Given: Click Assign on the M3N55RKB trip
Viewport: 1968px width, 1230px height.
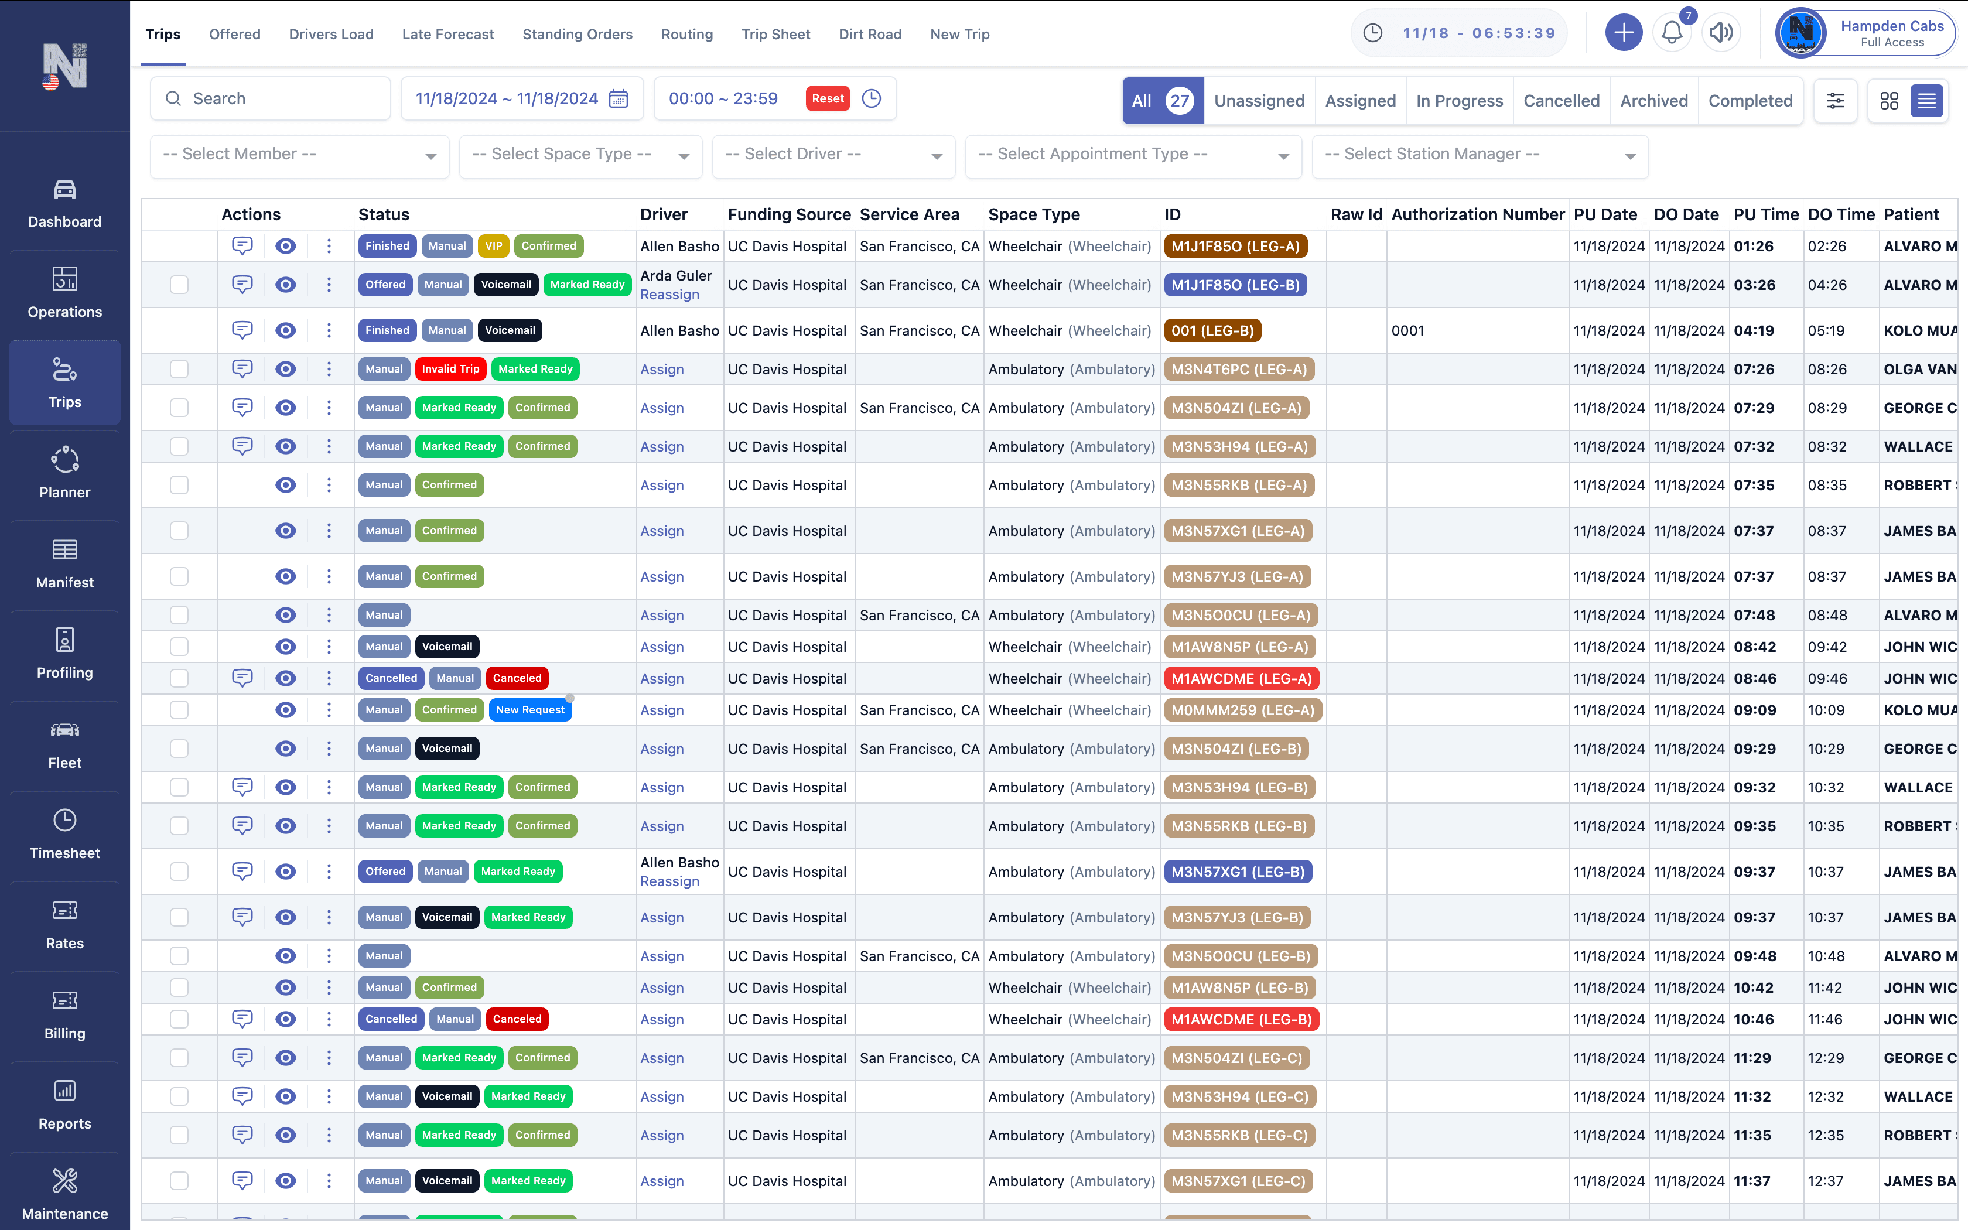Looking at the screenshot, I should pos(662,485).
